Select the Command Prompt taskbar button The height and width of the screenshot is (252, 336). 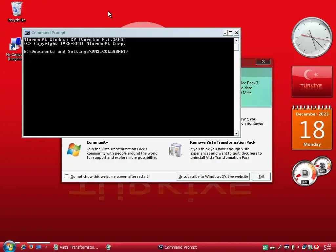178,247
